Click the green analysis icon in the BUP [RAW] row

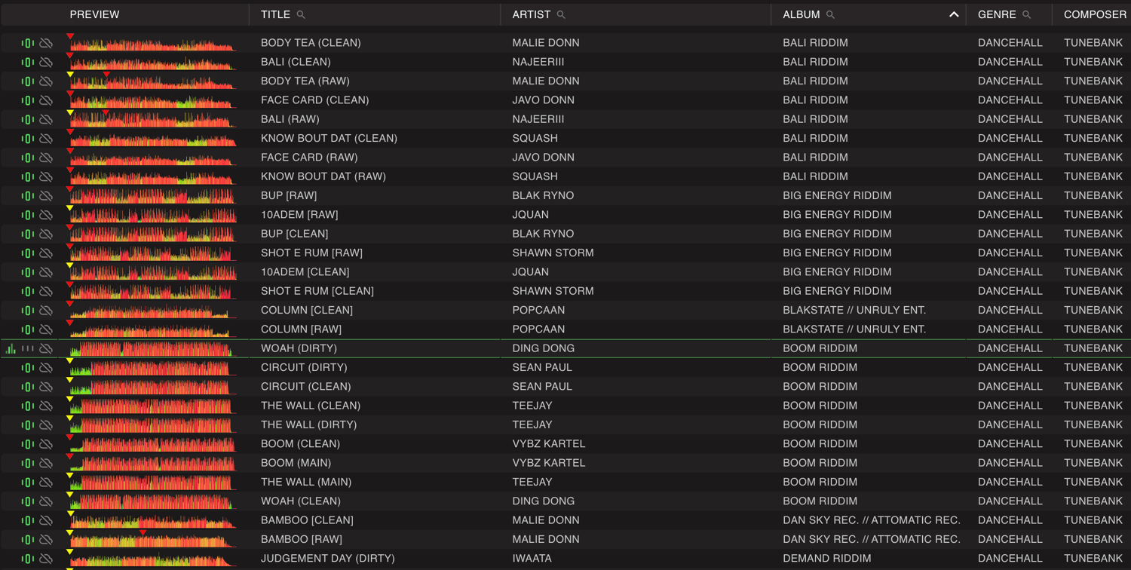[x=28, y=196]
